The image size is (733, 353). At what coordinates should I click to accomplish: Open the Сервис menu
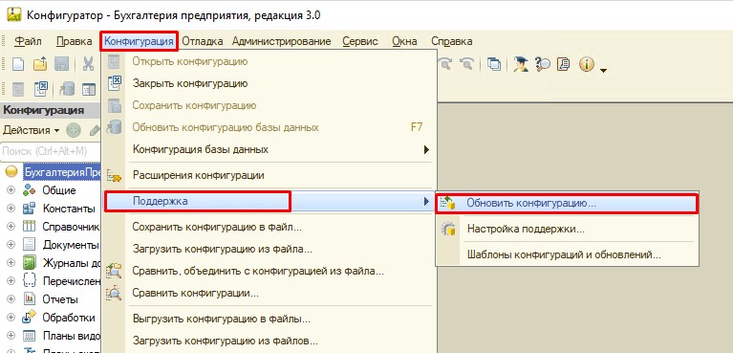coord(360,41)
